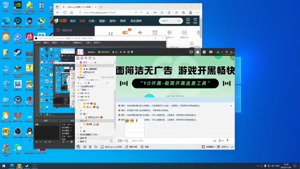This screenshot has height=169, width=300.
Task: Open the free mode dropdown in YY
Action: (x=82, y=77)
